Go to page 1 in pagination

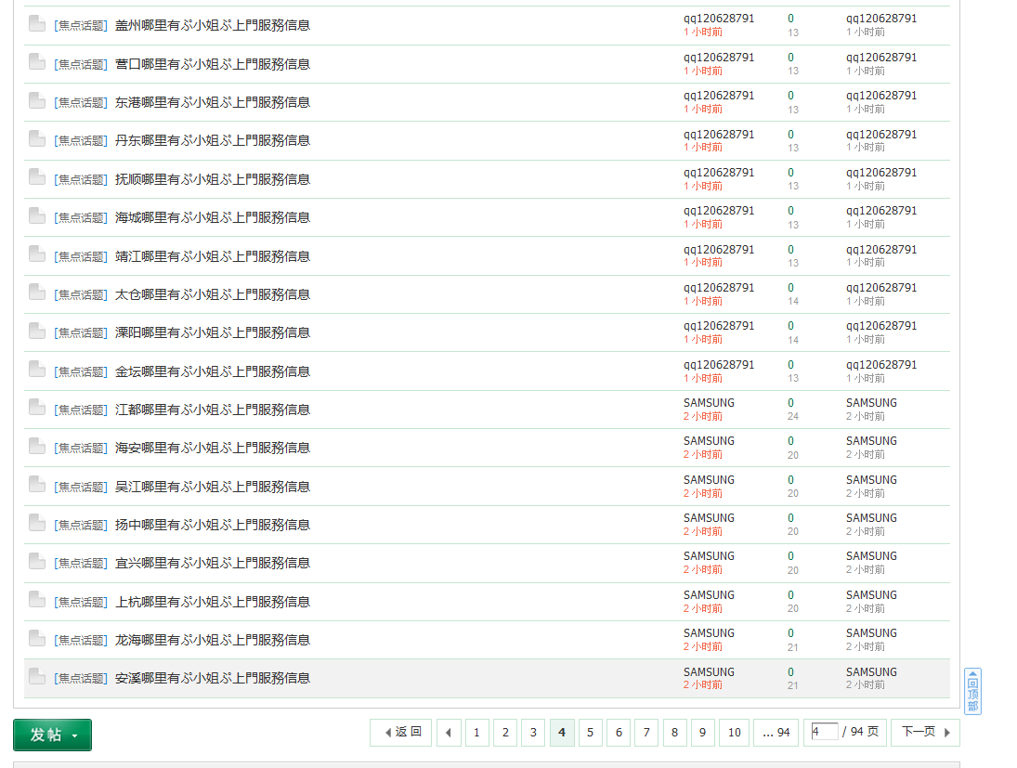click(476, 733)
